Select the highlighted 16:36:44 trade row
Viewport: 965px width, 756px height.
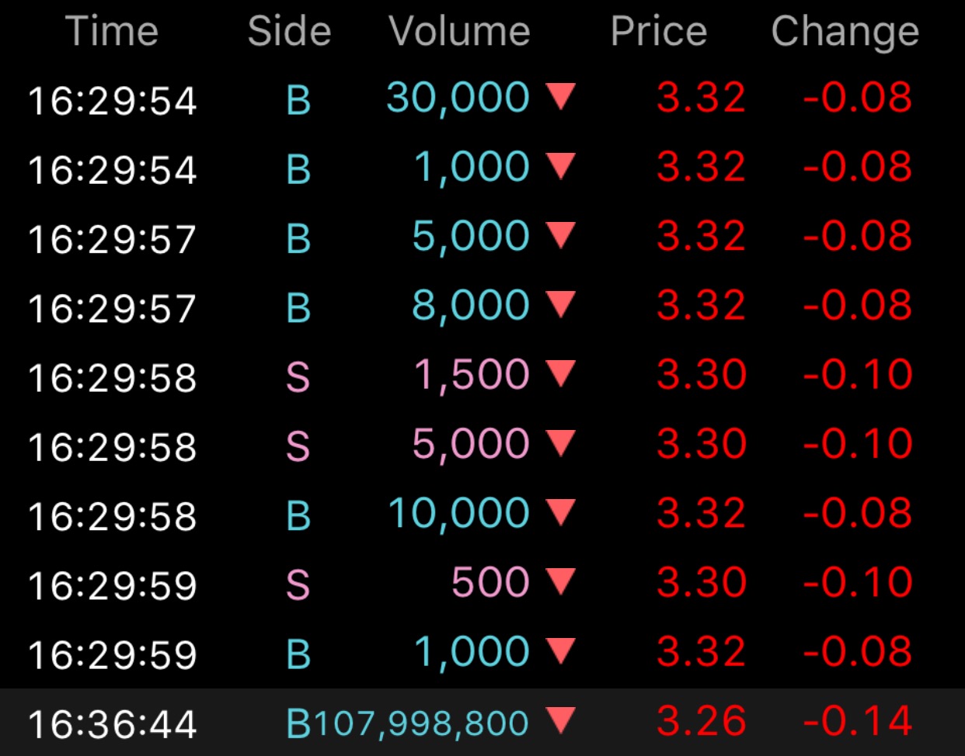click(x=482, y=723)
